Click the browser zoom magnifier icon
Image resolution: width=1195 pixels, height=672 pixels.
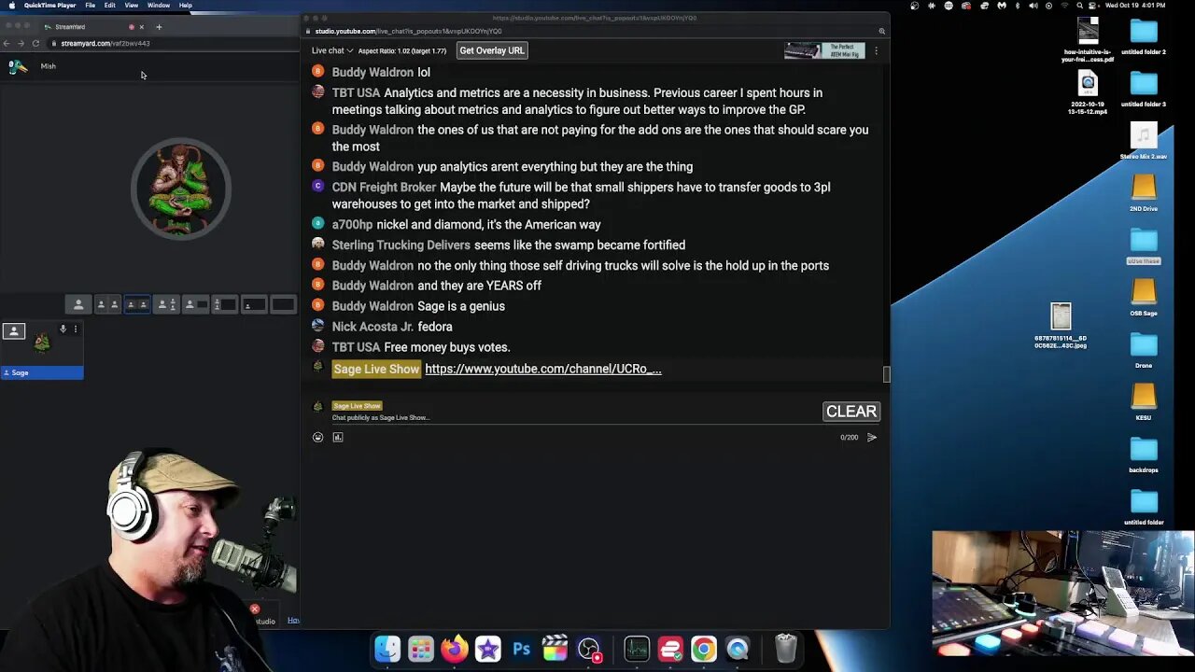881,31
